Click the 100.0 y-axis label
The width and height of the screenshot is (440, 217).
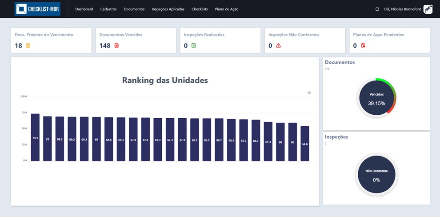tap(24, 96)
